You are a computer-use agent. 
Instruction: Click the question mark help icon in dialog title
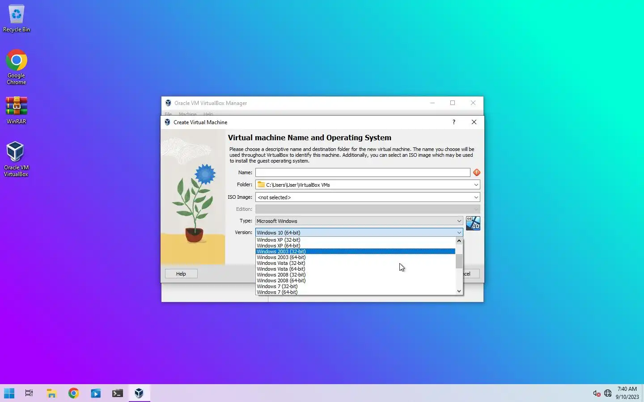tap(454, 122)
